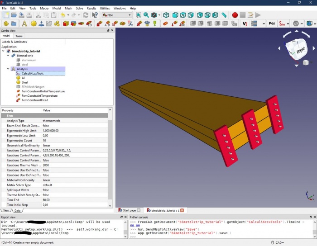Select CalculiXccxTools in the tree
Screen dimensions: 317x246
pos(33,73)
